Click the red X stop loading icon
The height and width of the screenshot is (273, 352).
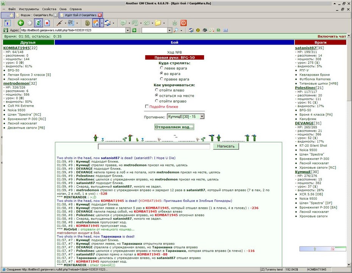(x=47, y=23)
